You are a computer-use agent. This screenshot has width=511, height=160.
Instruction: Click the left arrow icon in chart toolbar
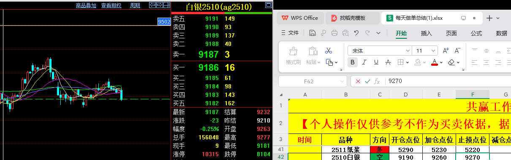coord(152,5)
